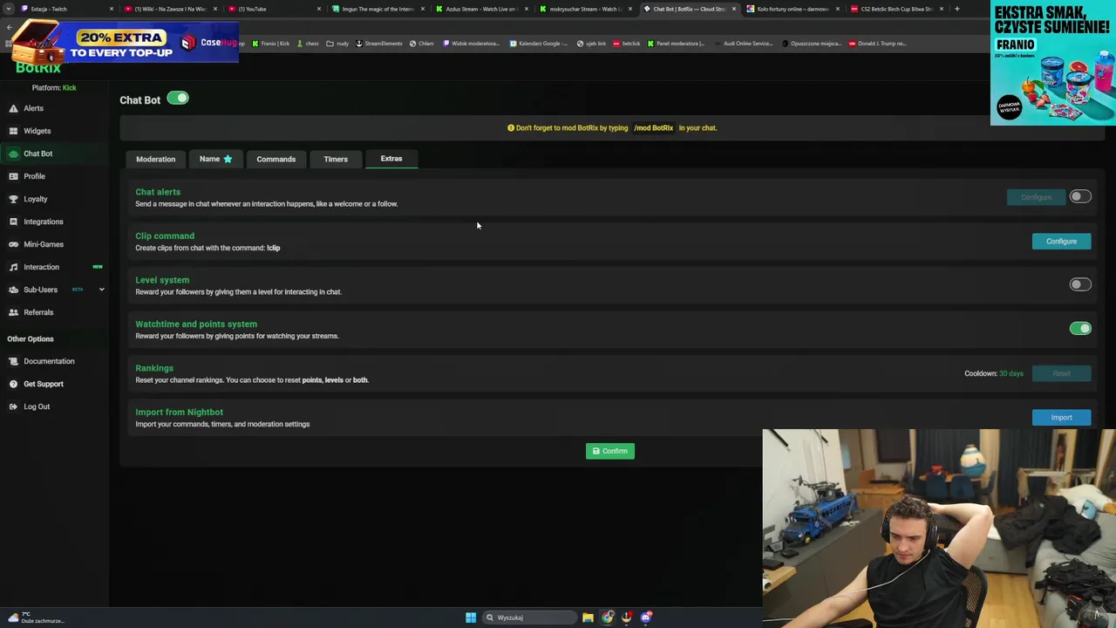Switch to the Azdus Stream browser tab
1116x628 pixels.
[x=481, y=9]
